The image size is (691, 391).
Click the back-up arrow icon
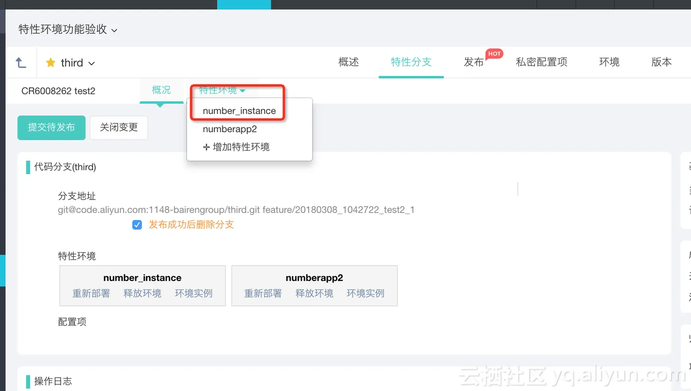pyautogui.click(x=21, y=63)
